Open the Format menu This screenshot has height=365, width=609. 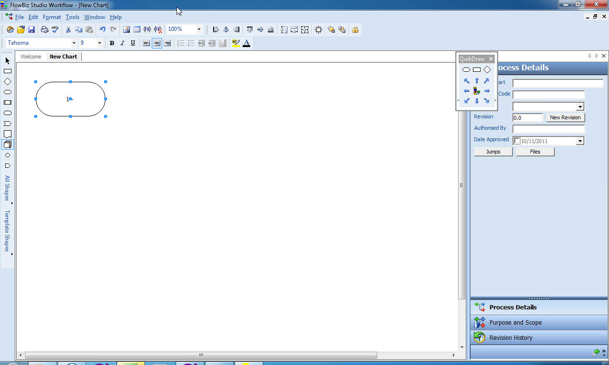52,17
